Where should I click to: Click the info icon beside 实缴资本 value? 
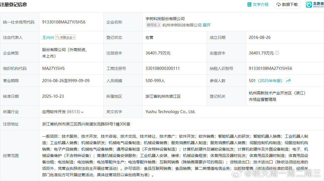277,53
